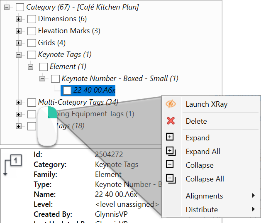Enable the Grids (4) checkbox

(32, 43)
